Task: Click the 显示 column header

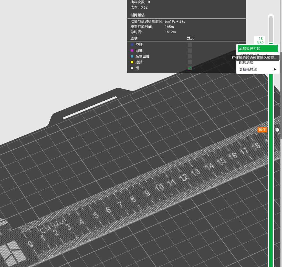Action: coord(190,38)
